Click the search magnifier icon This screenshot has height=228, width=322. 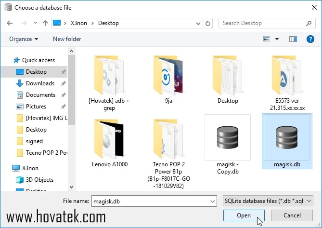click(309, 23)
